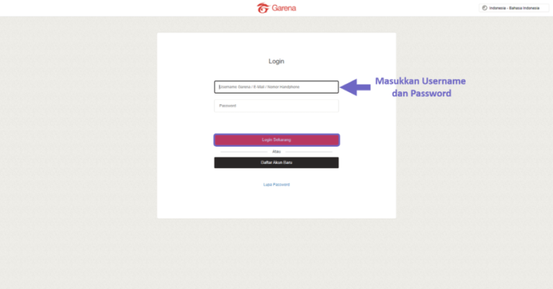Click the Login Sekarang button
Image resolution: width=553 pixels, height=289 pixels.
pyautogui.click(x=276, y=139)
